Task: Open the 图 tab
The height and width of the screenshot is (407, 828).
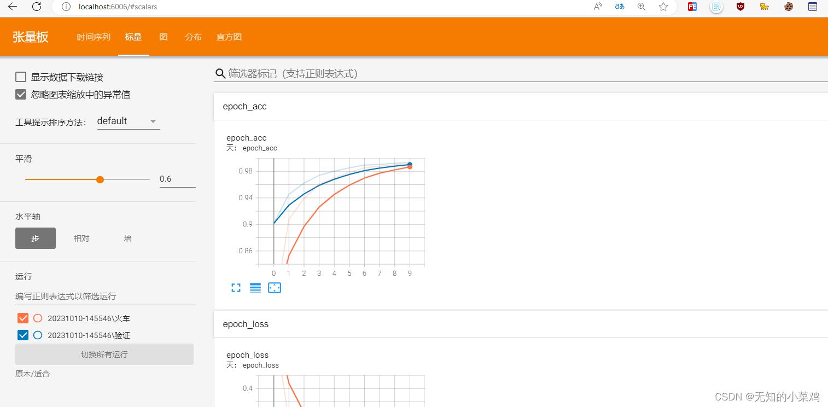Action: (164, 37)
